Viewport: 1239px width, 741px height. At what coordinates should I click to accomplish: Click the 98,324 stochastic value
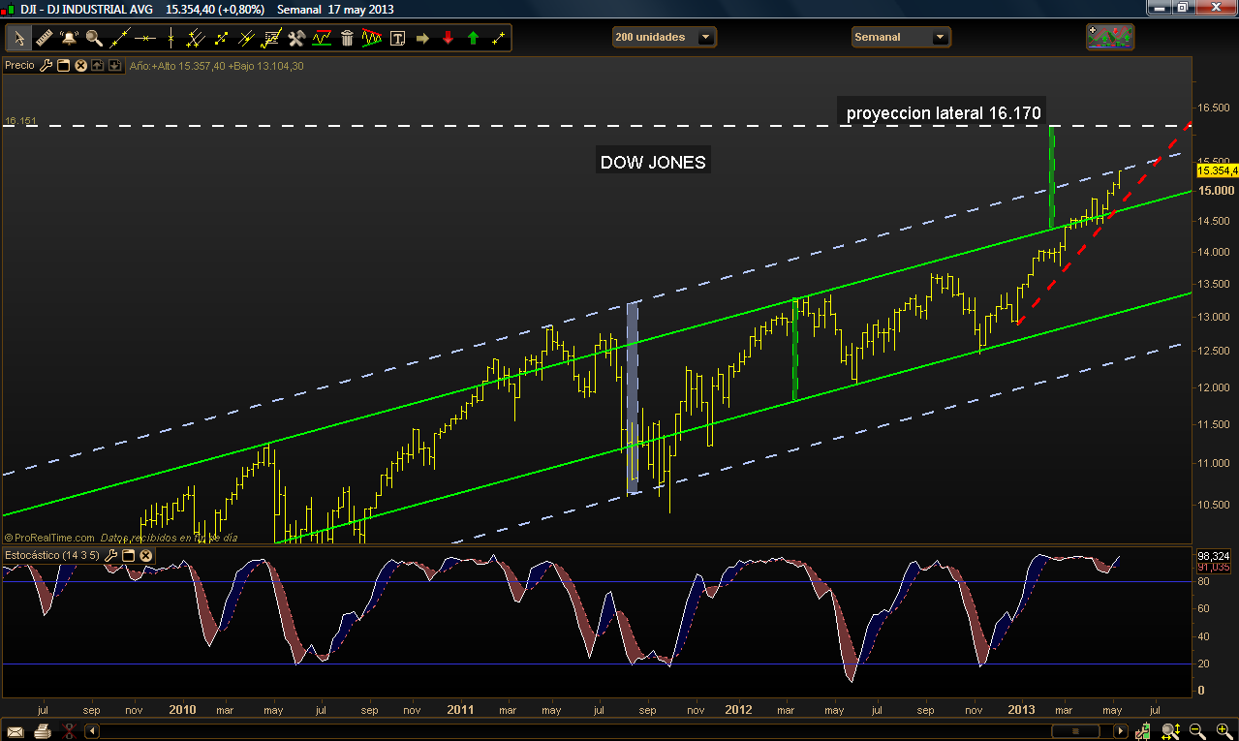click(1214, 557)
